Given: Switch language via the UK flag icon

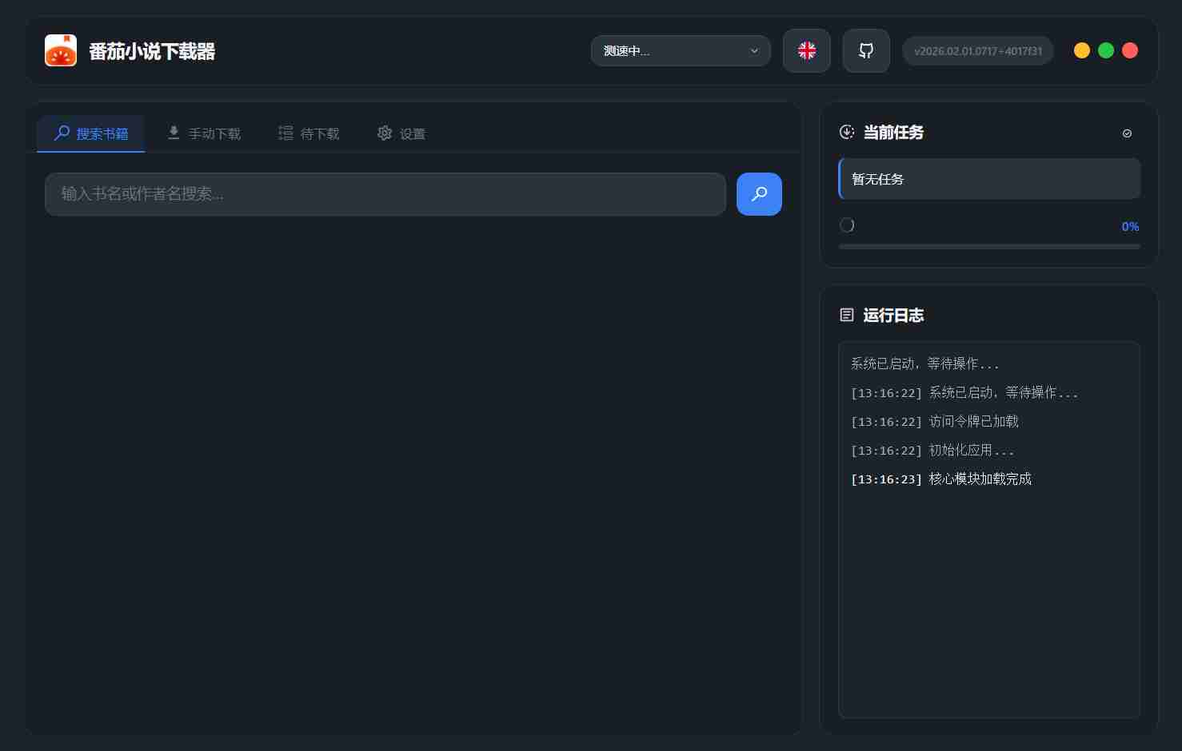Looking at the screenshot, I should [806, 50].
